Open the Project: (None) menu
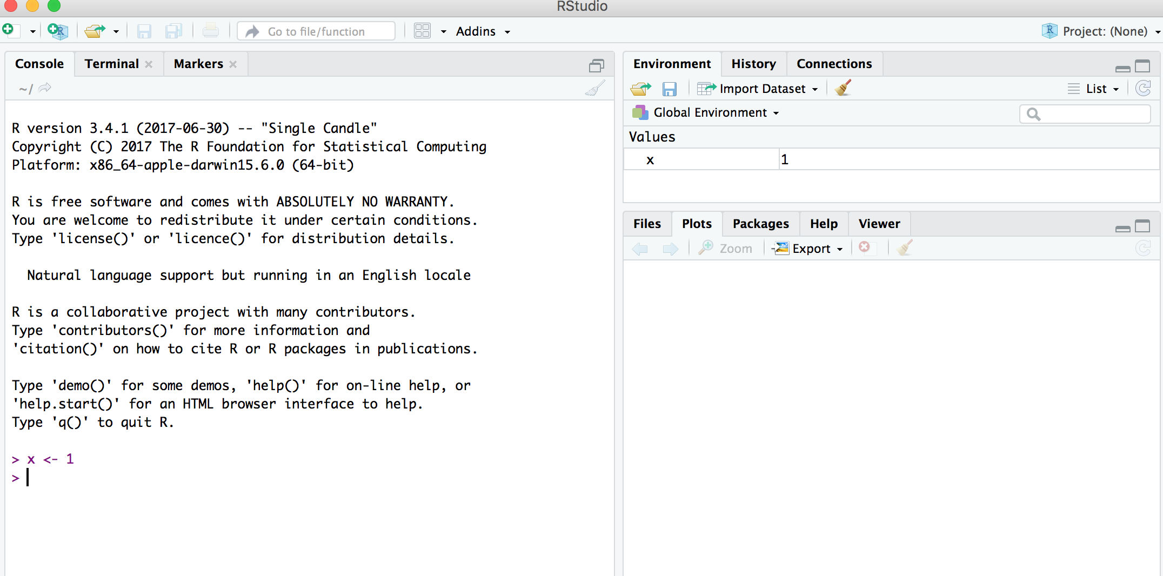The width and height of the screenshot is (1163, 576). coord(1100,31)
